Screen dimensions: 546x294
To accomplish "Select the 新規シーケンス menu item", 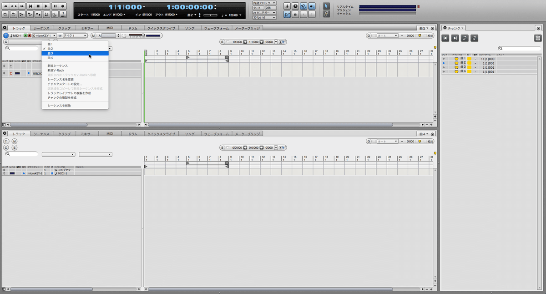I will coord(75,66).
